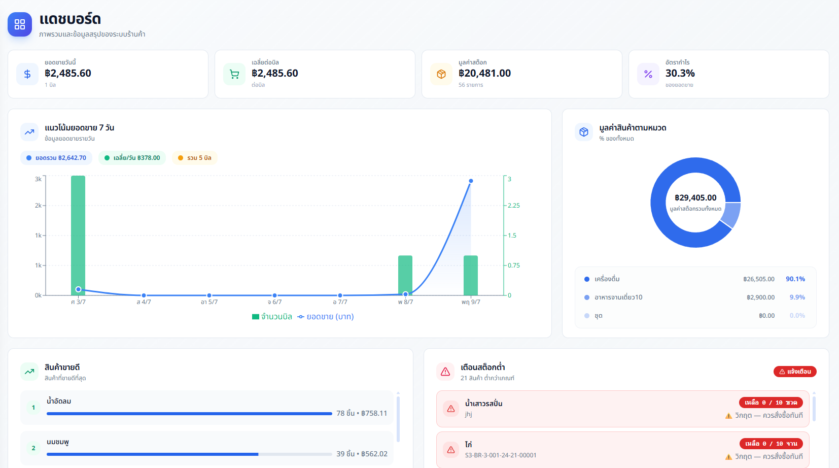Click the purple percent profit rate icon
The height and width of the screenshot is (468, 839).
click(648, 74)
